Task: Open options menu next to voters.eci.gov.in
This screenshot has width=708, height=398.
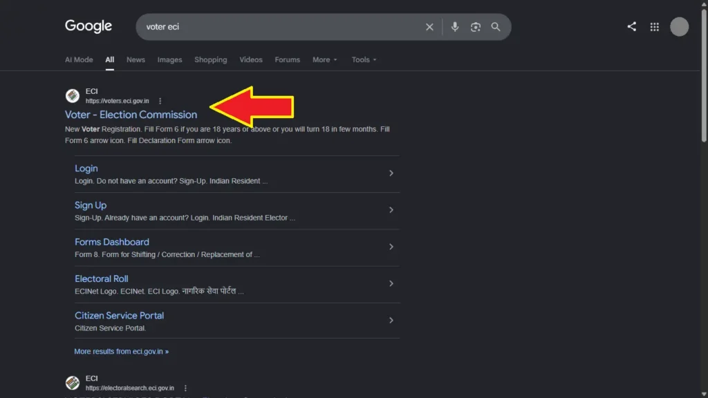Action: pyautogui.click(x=160, y=101)
